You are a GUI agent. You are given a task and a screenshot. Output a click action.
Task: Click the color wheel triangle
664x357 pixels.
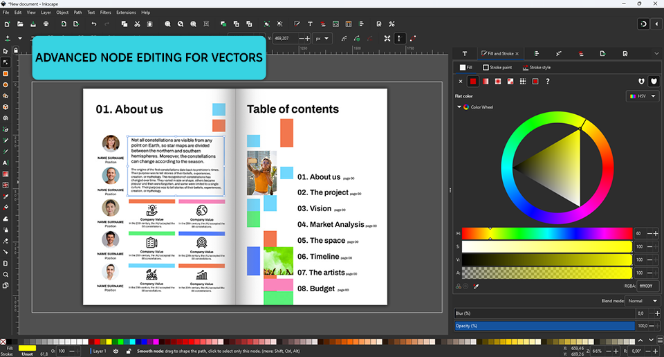pyautogui.click(x=556, y=168)
